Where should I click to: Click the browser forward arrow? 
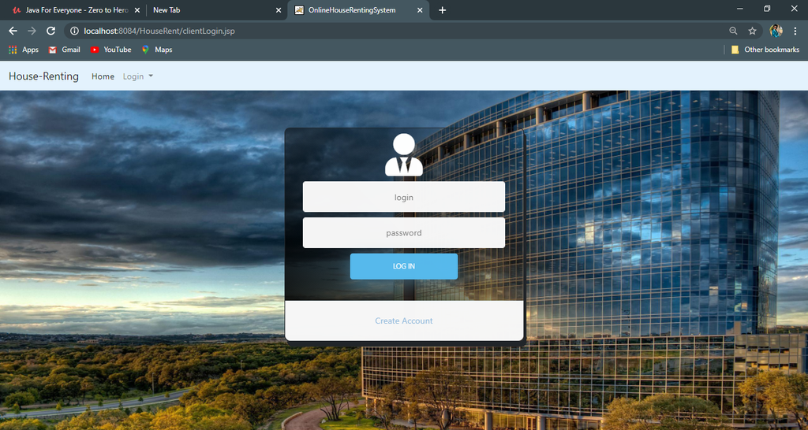(x=32, y=31)
